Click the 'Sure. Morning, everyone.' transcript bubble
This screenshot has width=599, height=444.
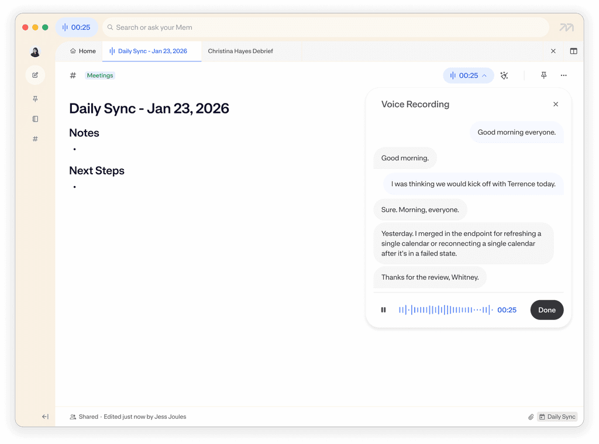(x=420, y=210)
